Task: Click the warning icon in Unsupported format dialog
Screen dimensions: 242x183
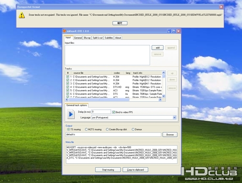Action: 22,15
